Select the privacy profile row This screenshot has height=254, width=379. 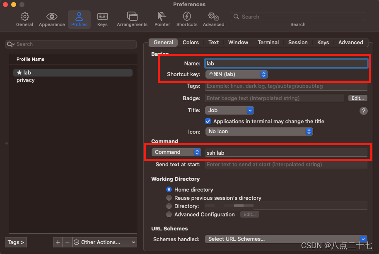point(73,80)
